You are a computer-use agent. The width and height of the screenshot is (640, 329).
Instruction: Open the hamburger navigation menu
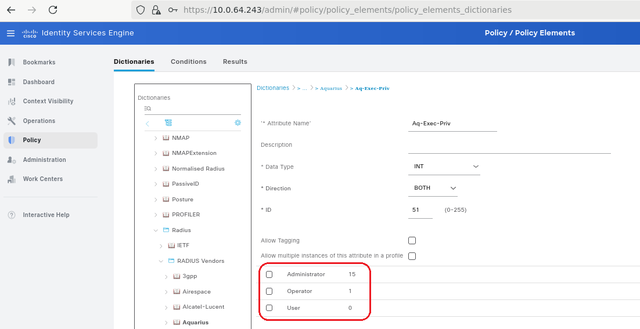[10, 33]
